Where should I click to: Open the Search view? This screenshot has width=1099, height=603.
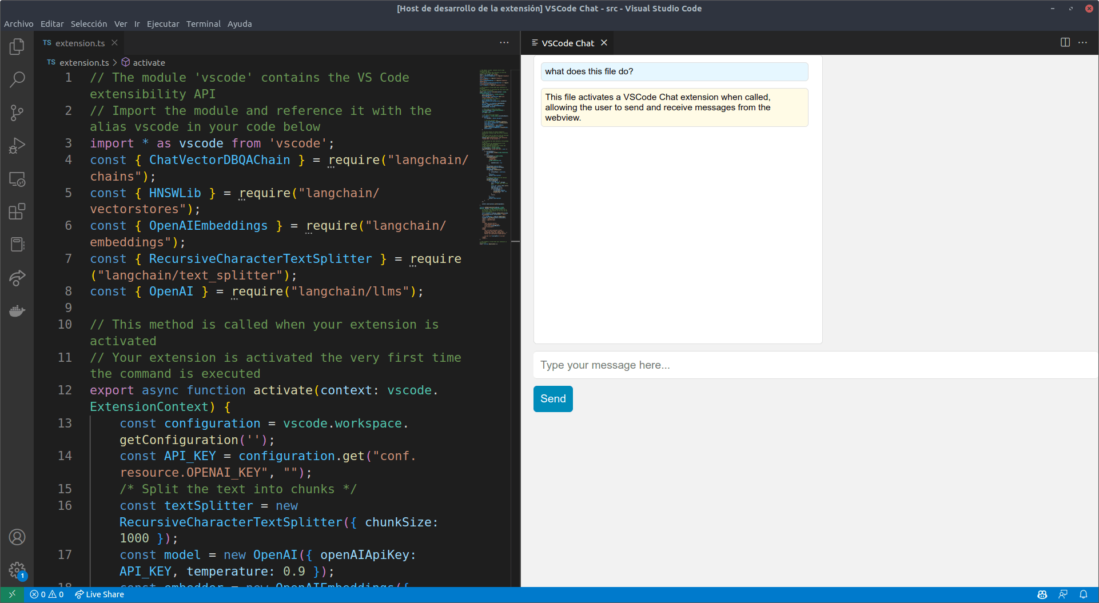(17, 79)
